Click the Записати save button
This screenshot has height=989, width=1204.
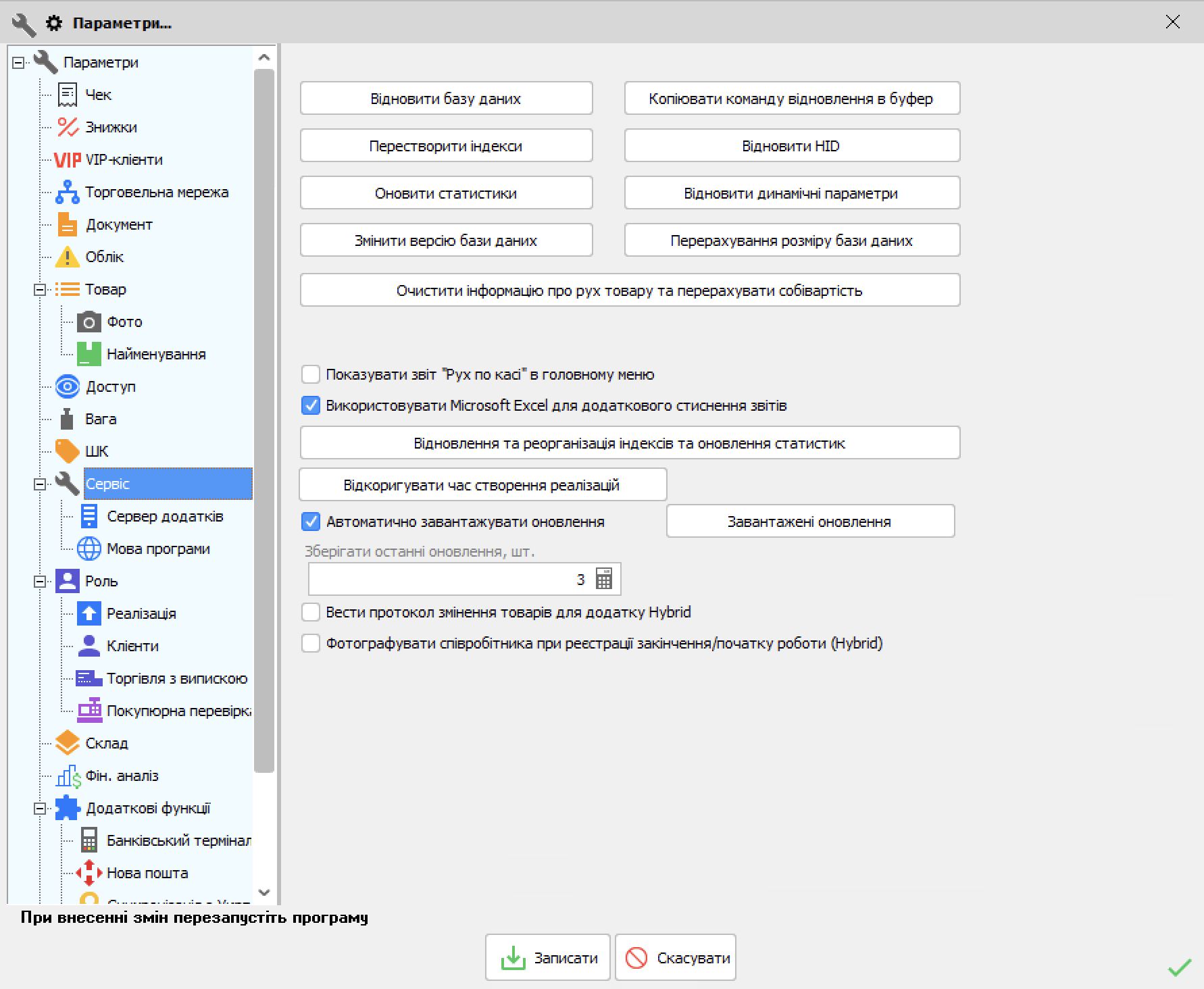(547, 958)
